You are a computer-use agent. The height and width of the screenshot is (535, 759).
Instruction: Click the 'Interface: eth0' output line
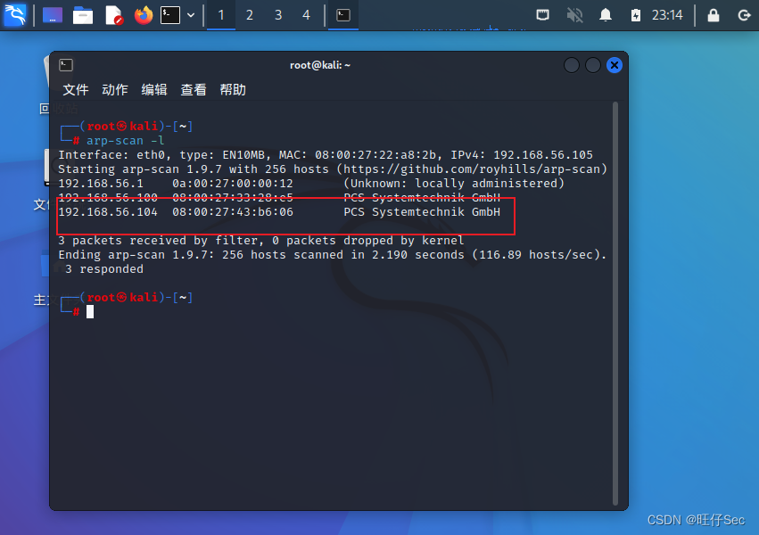tap(326, 155)
